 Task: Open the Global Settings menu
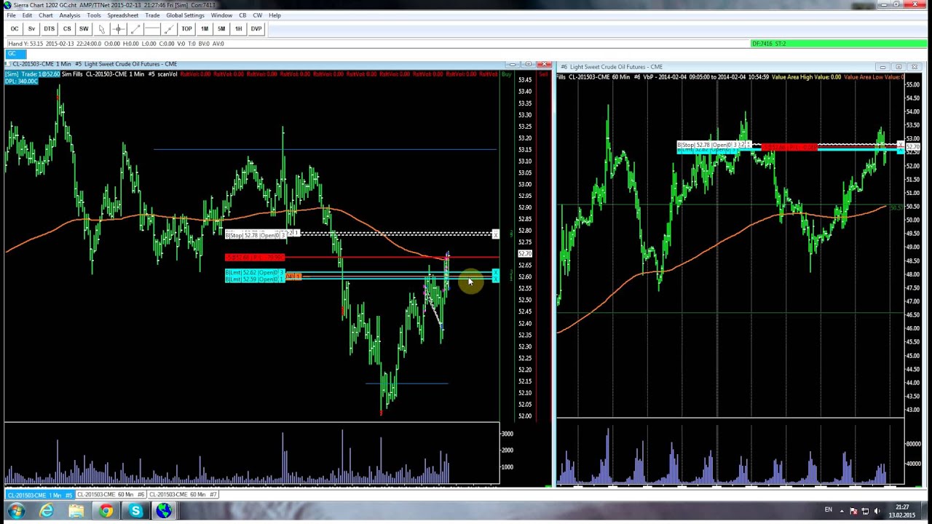(185, 15)
